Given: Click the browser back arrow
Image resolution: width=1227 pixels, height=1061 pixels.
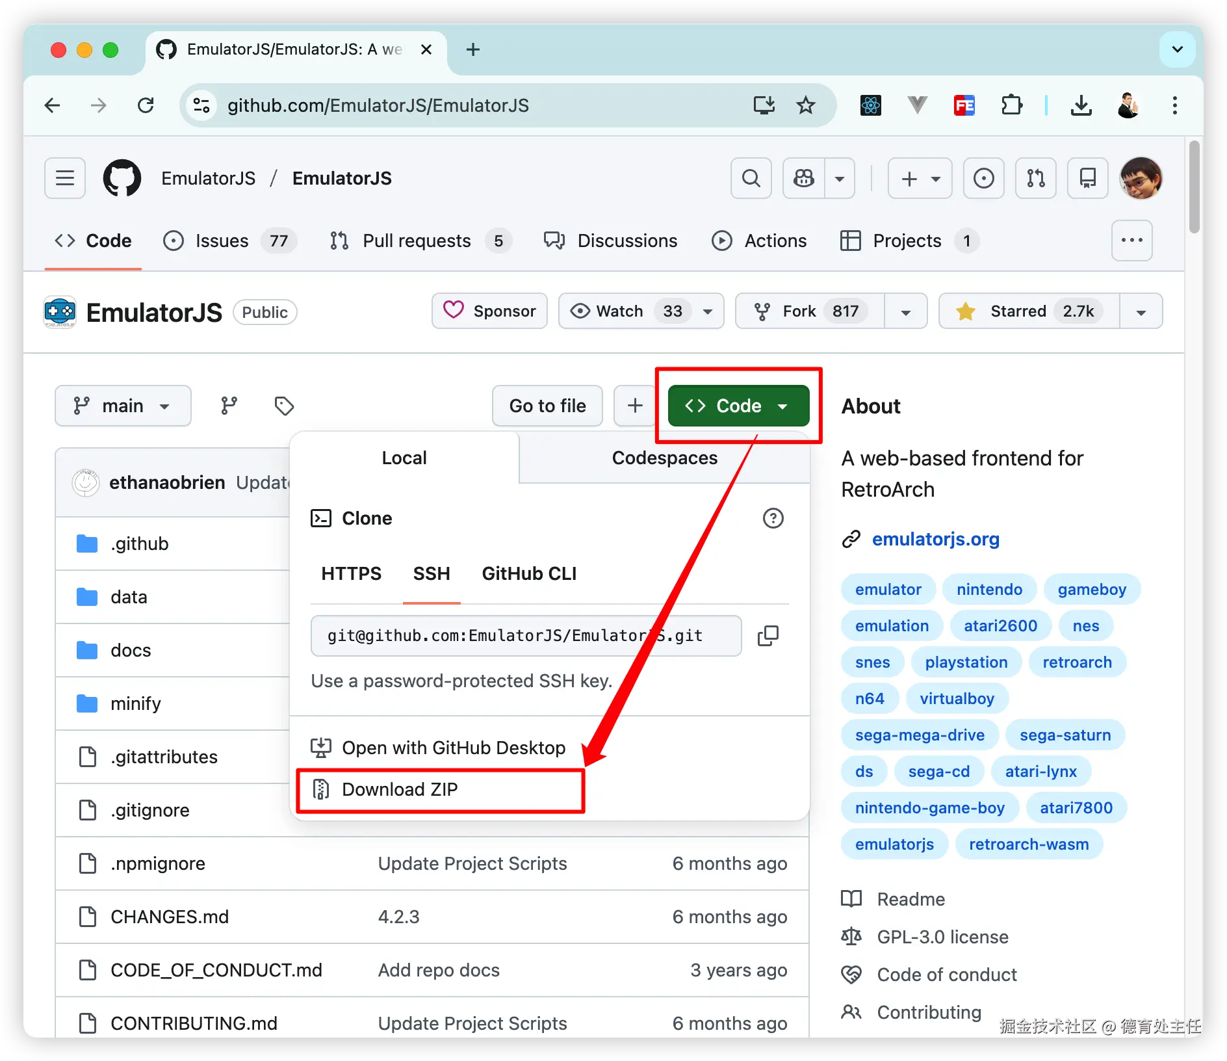Looking at the screenshot, I should (x=53, y=105).
